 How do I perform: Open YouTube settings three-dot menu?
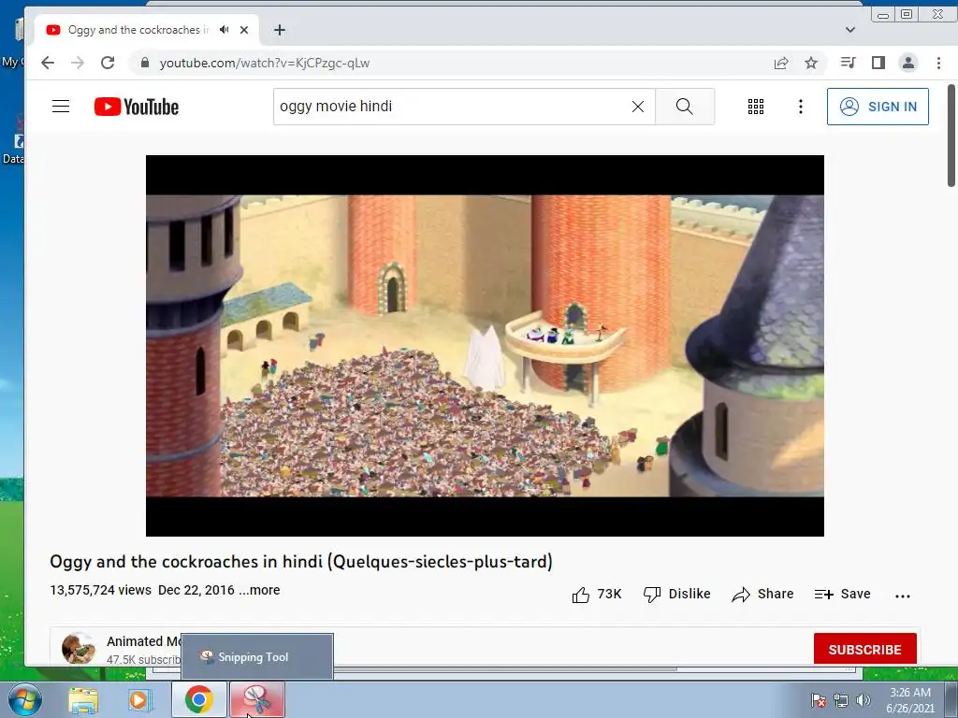[801, 107]
